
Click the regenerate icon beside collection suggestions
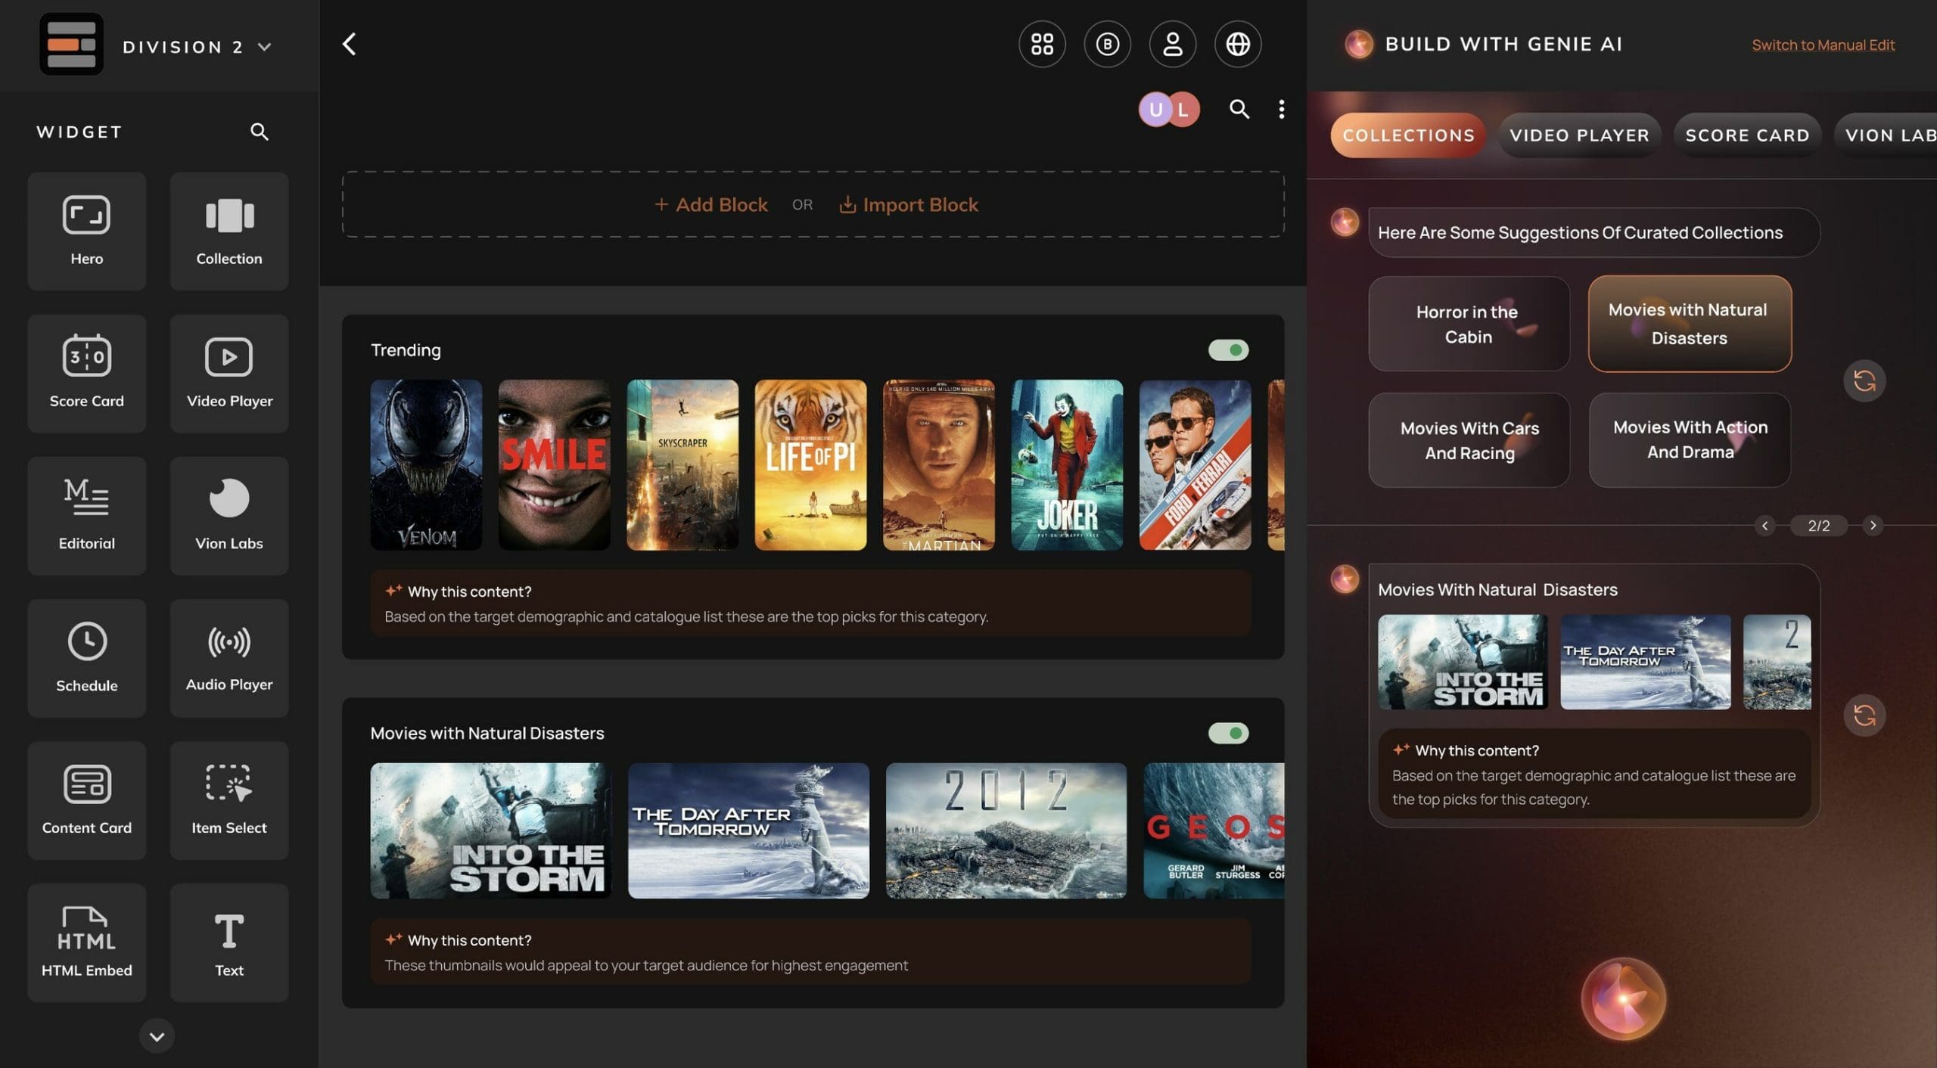(x=1865, y=380)
